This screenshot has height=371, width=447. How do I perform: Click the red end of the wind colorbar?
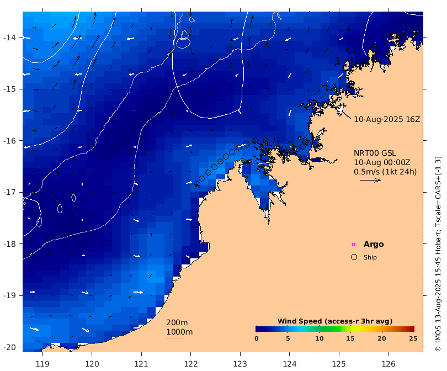coord(411,329)
